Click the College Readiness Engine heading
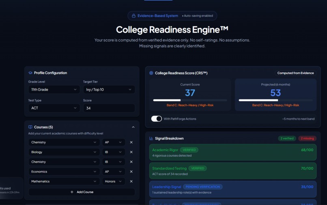Image resolution: width=327 pixels, height=205 pixels. click(x=172, y=30)
